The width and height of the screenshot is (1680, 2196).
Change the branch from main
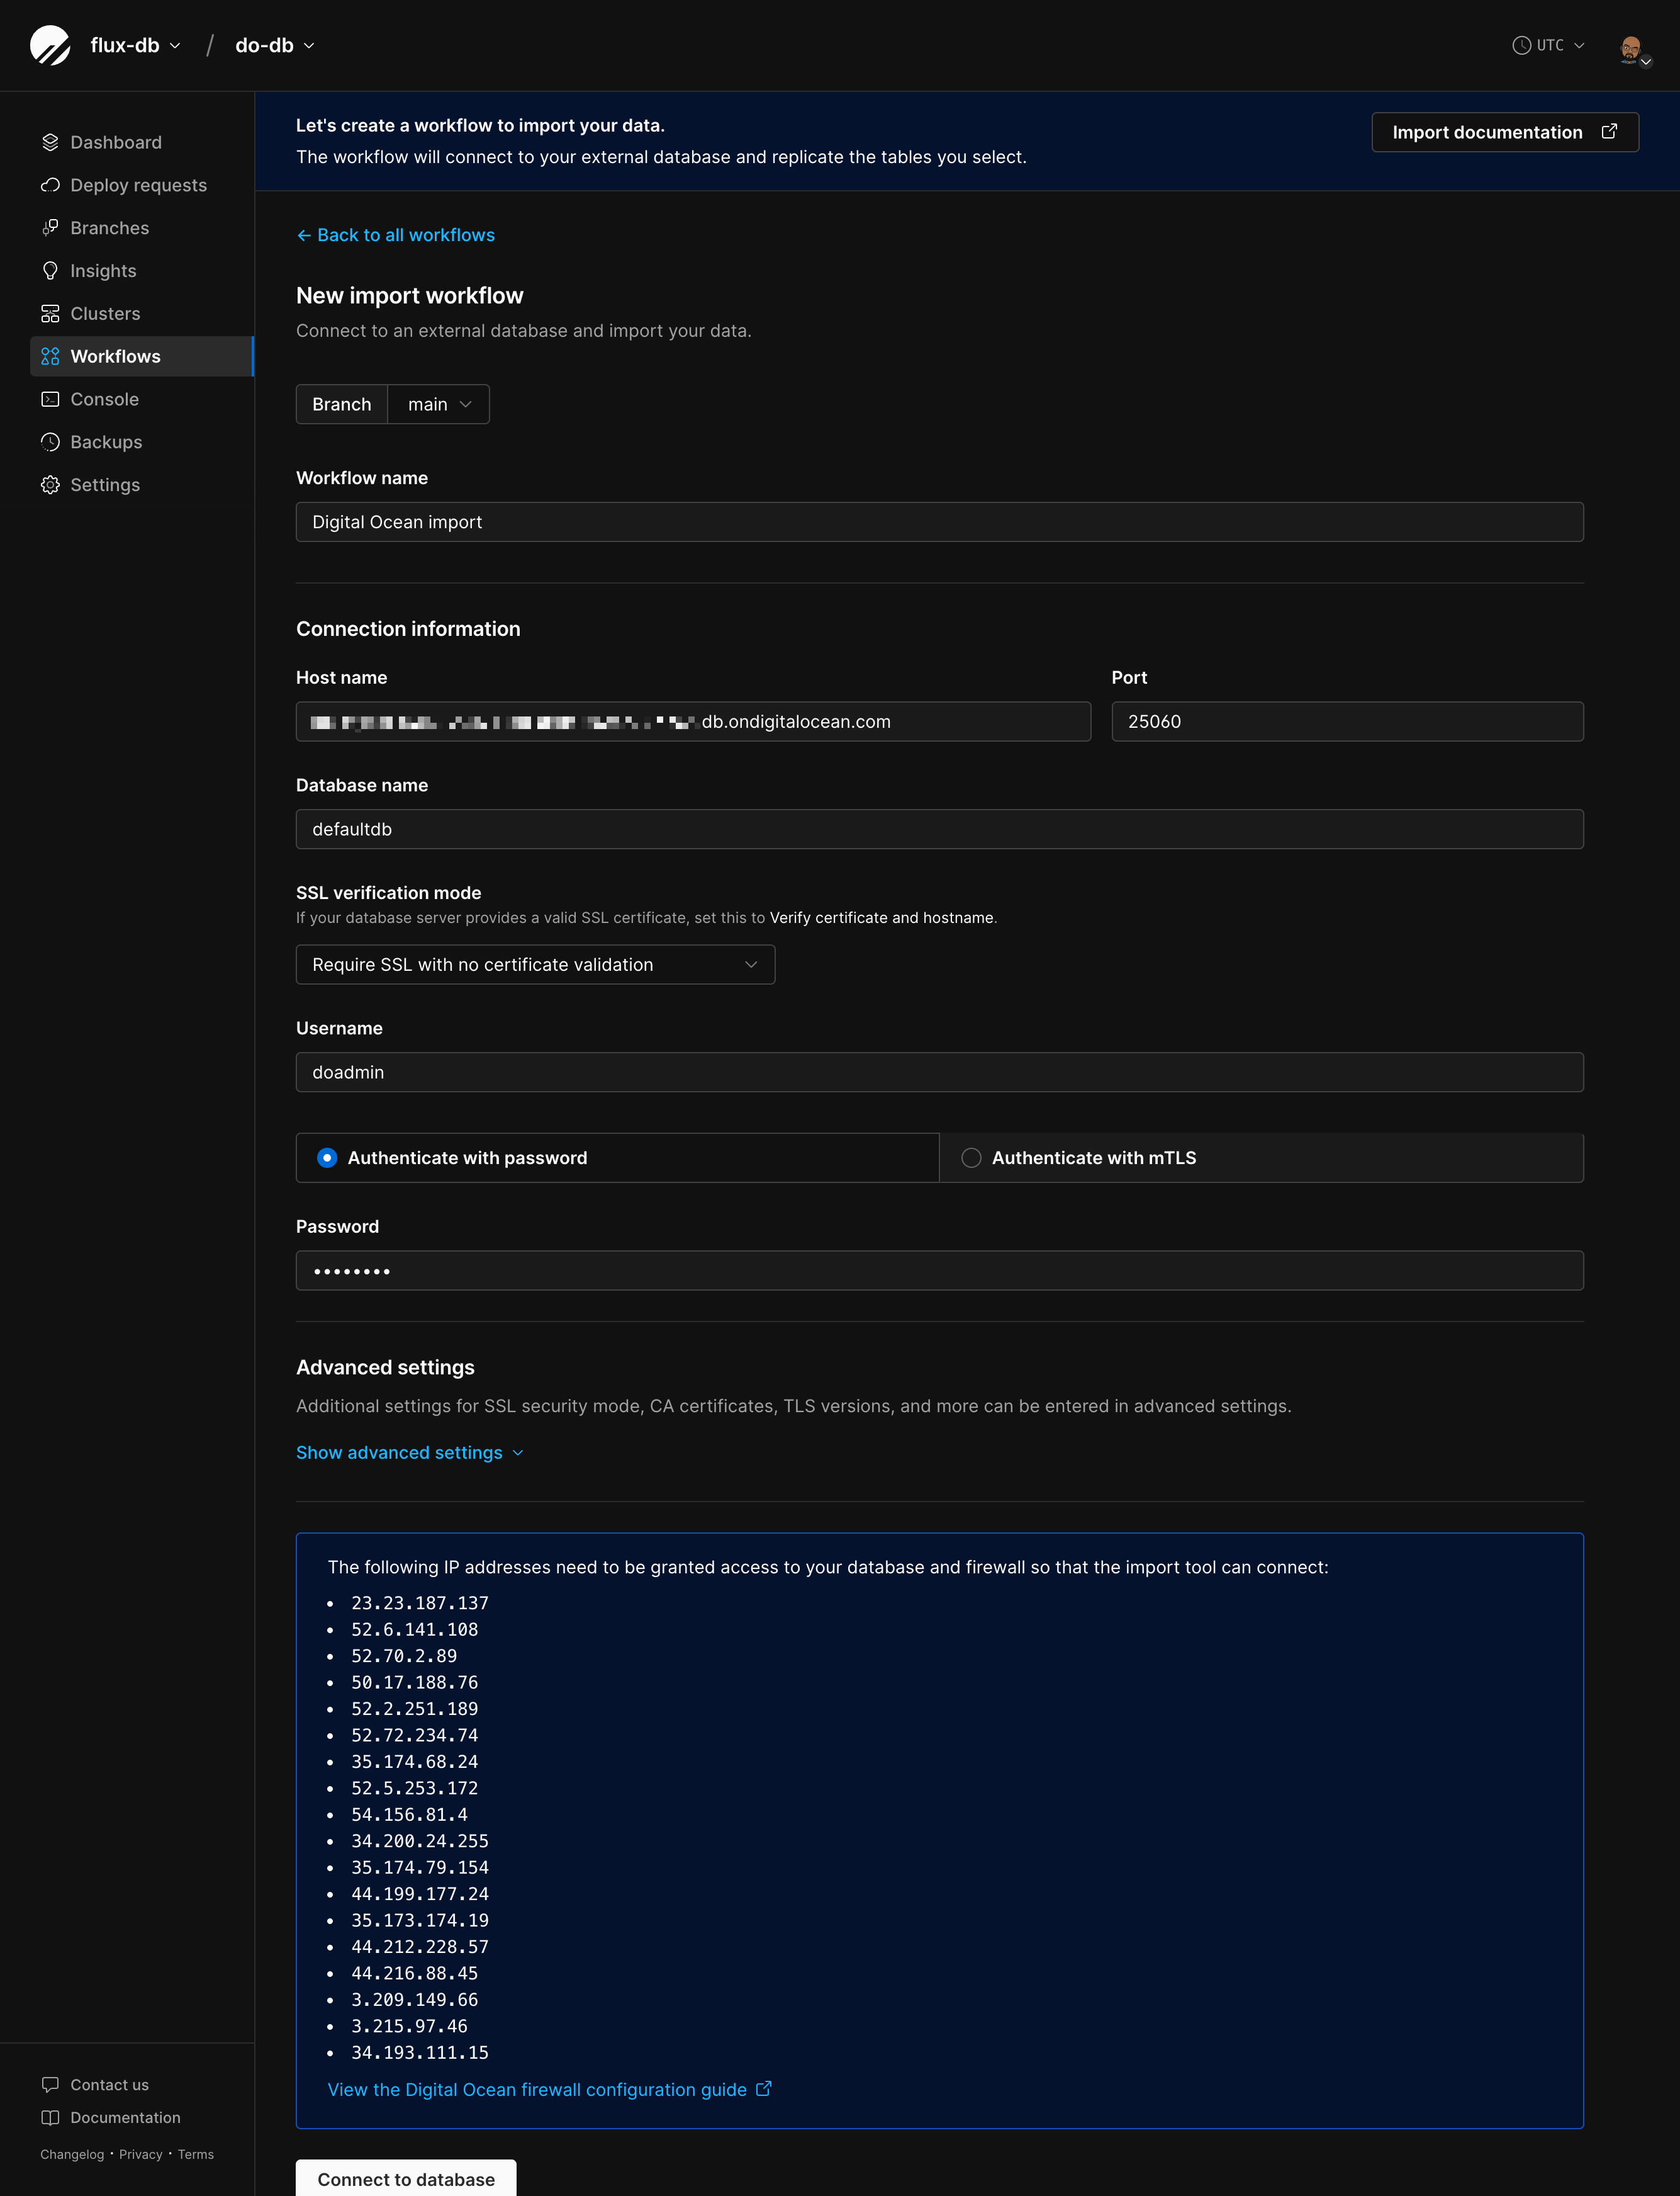click(x=437, y=404)
